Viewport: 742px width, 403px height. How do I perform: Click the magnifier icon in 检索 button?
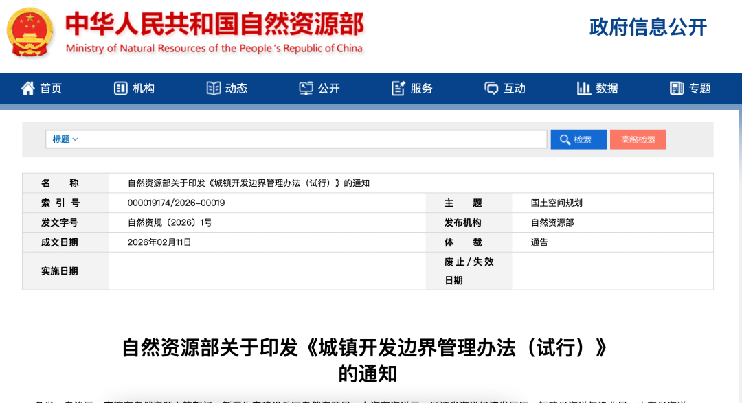click(565, 139)
